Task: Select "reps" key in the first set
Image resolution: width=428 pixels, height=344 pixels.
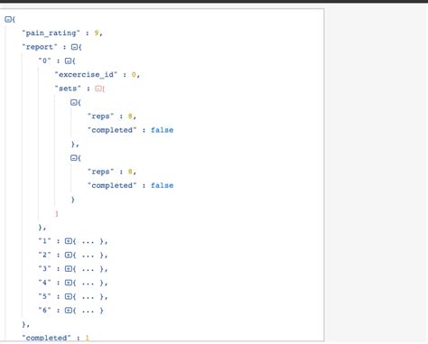Action: [x=100, y=116]
